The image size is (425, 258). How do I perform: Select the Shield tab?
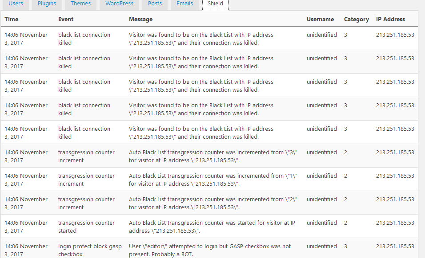[215, 4]
